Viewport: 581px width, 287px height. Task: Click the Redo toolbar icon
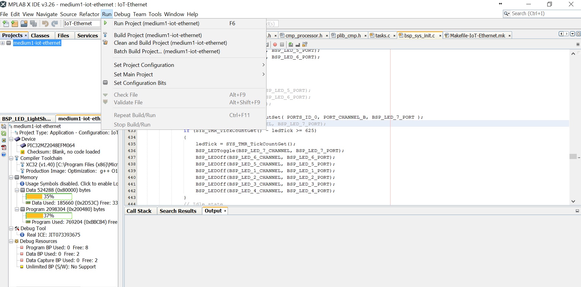55,24
